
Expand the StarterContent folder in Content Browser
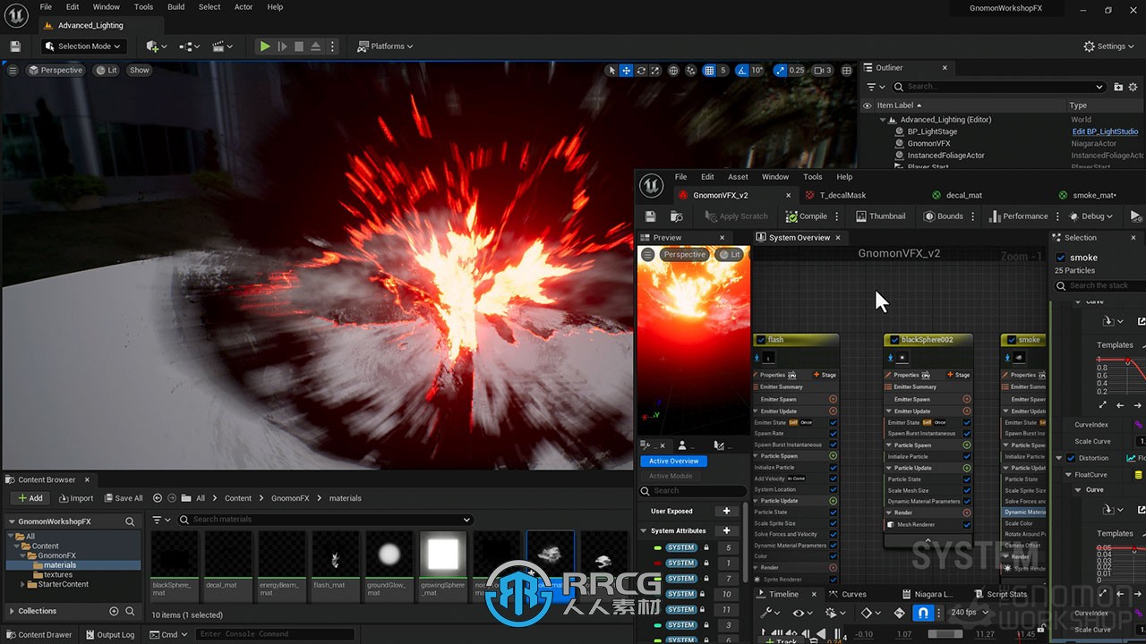point(23,584)
